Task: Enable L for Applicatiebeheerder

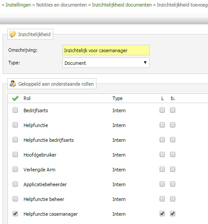Action: tap(162, 184)
